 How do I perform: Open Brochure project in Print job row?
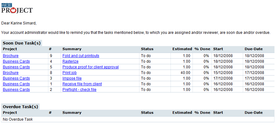(x=11, y=73)
